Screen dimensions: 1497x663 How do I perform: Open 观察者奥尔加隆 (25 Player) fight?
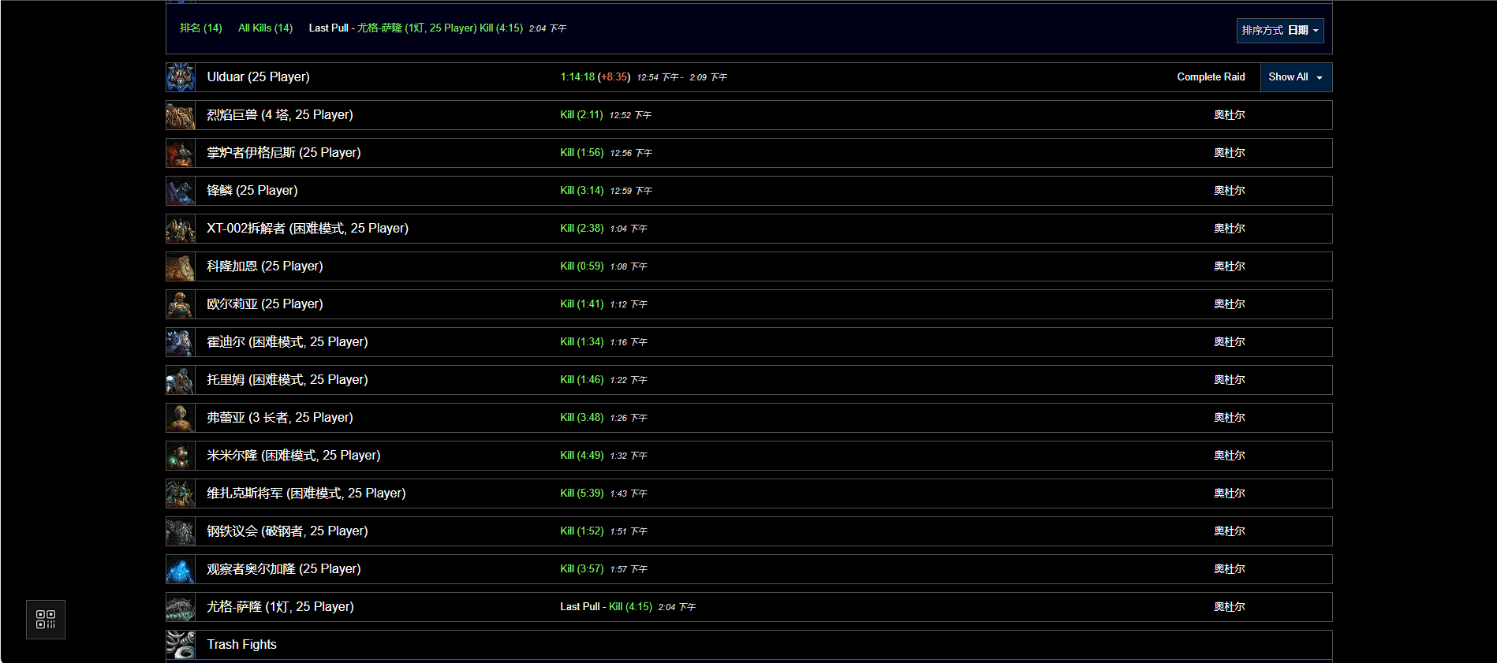pyautogui.click(x=284, y=569)
